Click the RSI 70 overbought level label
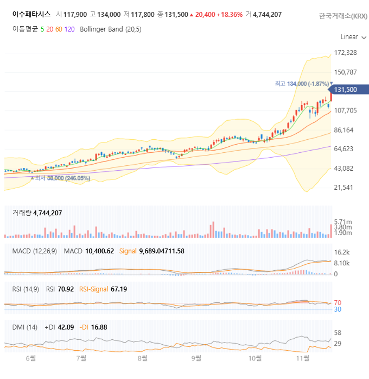369x379 pixels. tap(338, 303)
